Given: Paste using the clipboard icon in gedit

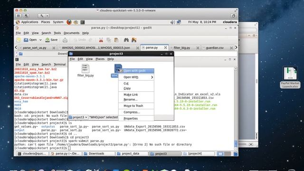Looking at the screenshot, I should pos(116,40).
